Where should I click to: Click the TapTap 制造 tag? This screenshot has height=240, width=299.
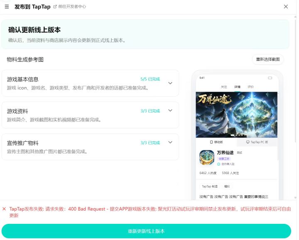click(210, 187)
